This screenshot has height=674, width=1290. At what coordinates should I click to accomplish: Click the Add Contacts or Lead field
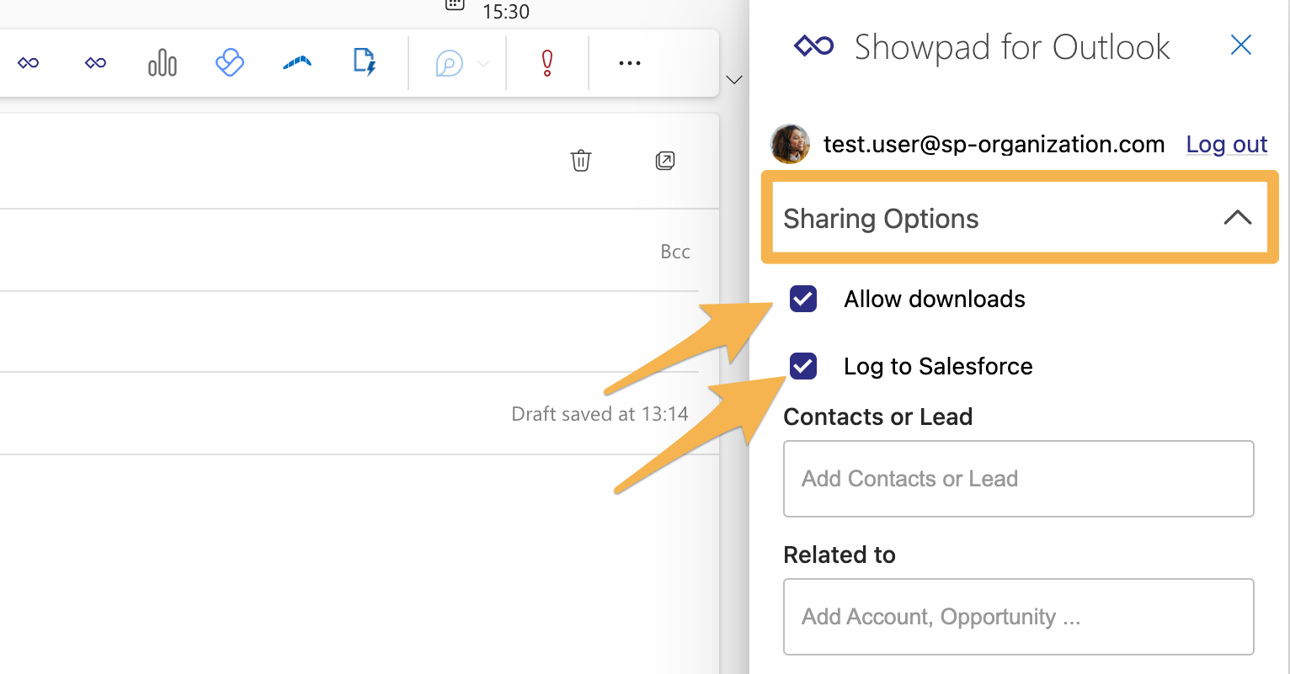(1019, 479)
